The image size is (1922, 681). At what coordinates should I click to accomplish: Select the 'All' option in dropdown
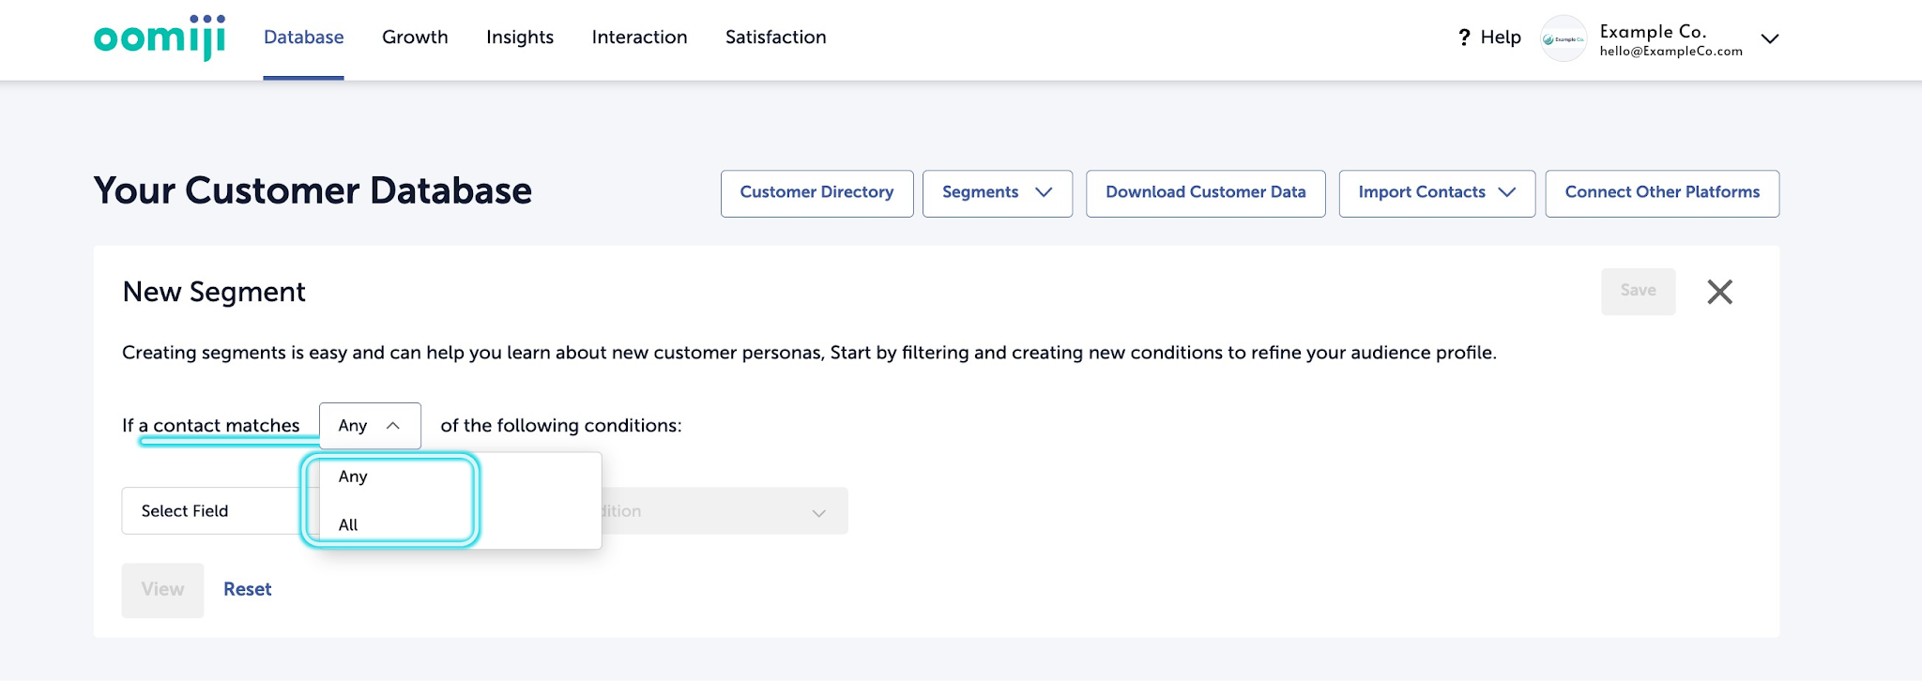[349, 524]
